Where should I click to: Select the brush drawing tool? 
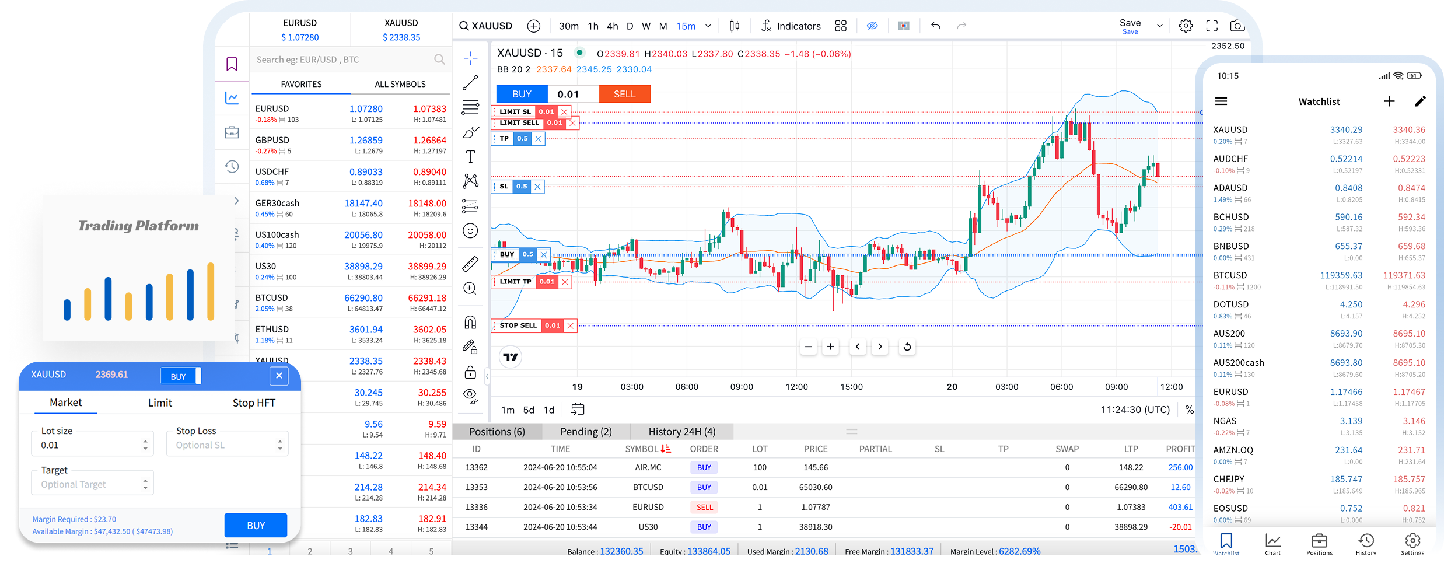tap(470, 132)
